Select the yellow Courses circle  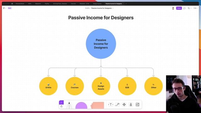pos(75,86)
